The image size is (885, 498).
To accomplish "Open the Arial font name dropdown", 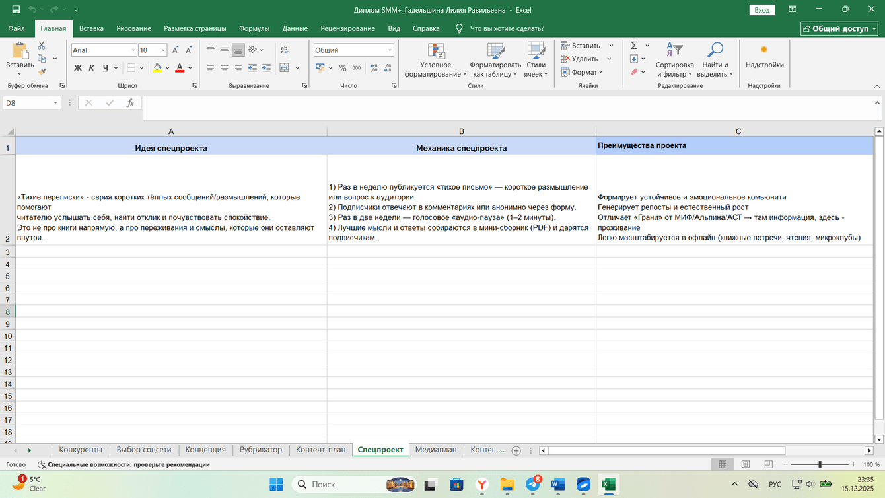I will coord(133,50).
